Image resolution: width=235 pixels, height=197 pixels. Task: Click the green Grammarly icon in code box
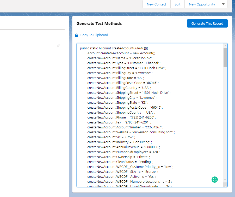tap(215, 179)
